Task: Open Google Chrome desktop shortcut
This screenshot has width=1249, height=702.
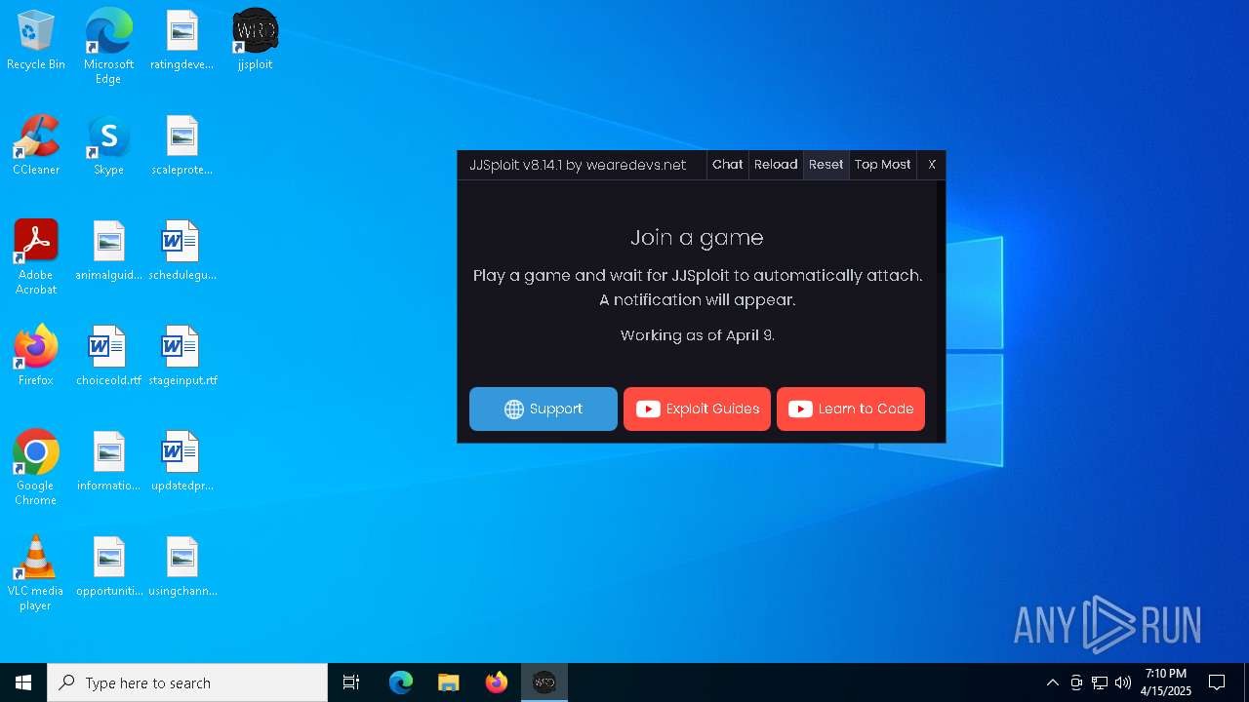Action: click(x=36, y=468)
